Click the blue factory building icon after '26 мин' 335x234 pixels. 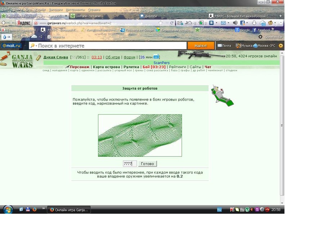coord(156,57)
